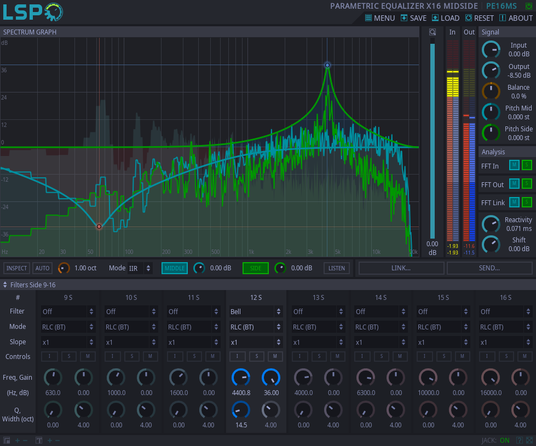
Task: Click RESET in the top bar
Action: pyautogui.click(x=479, y=18)
